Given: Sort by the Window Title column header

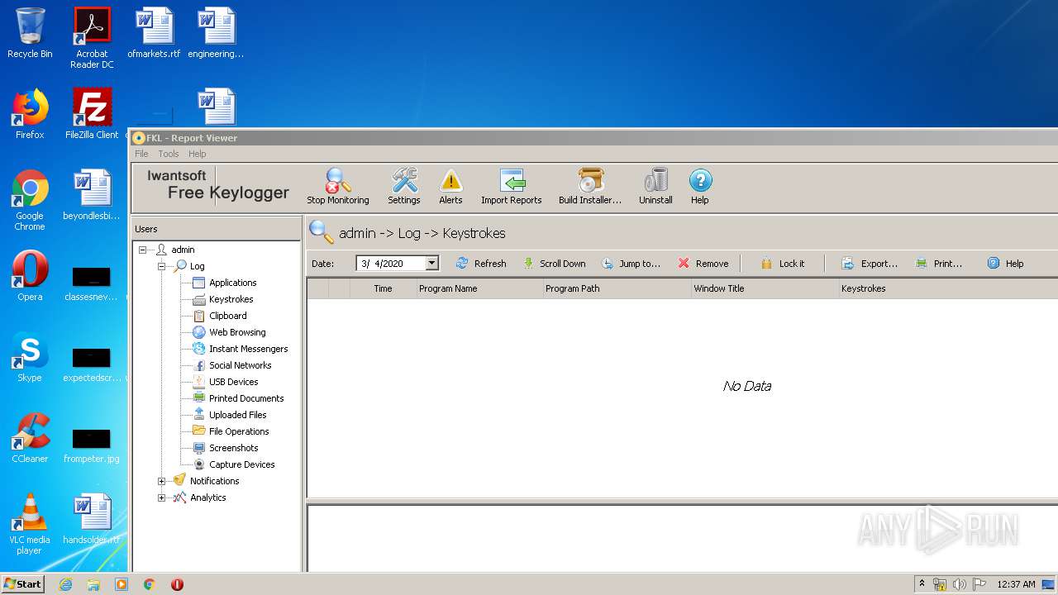Looking at the screenshot, I should [x=765, y=288].
